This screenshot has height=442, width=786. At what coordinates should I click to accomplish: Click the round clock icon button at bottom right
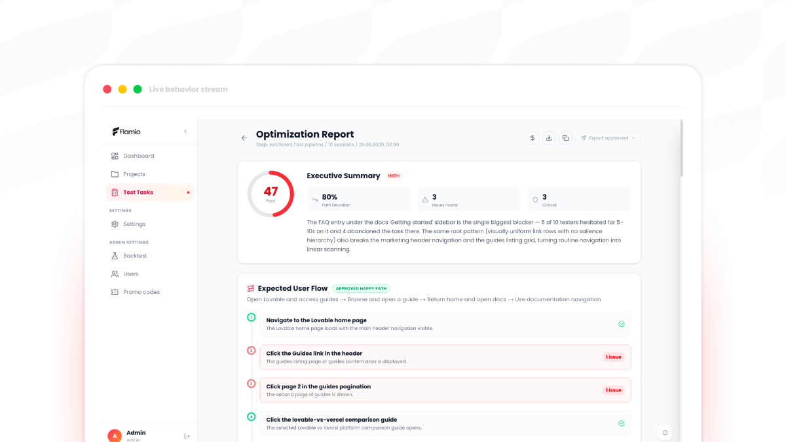click(x=665, y=432)
